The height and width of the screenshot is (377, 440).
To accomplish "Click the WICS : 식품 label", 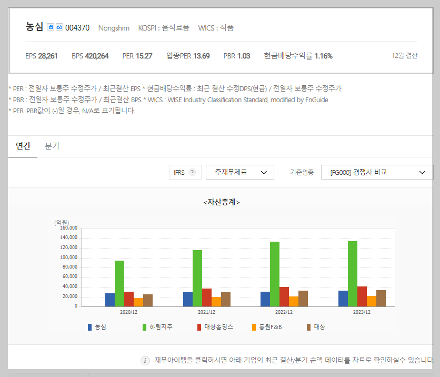I will click(x=216, y=28).
